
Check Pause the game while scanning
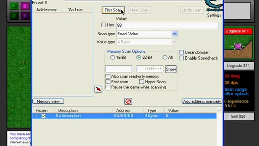(108, 87)
